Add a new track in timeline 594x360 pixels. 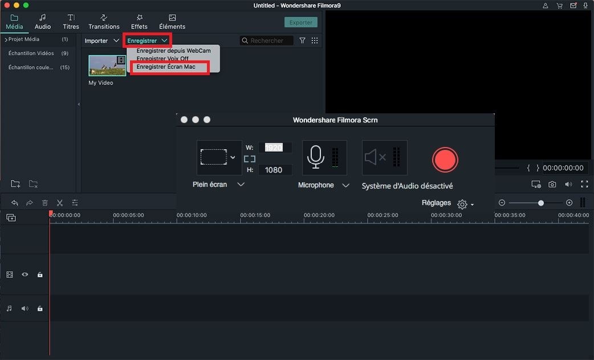11,218
